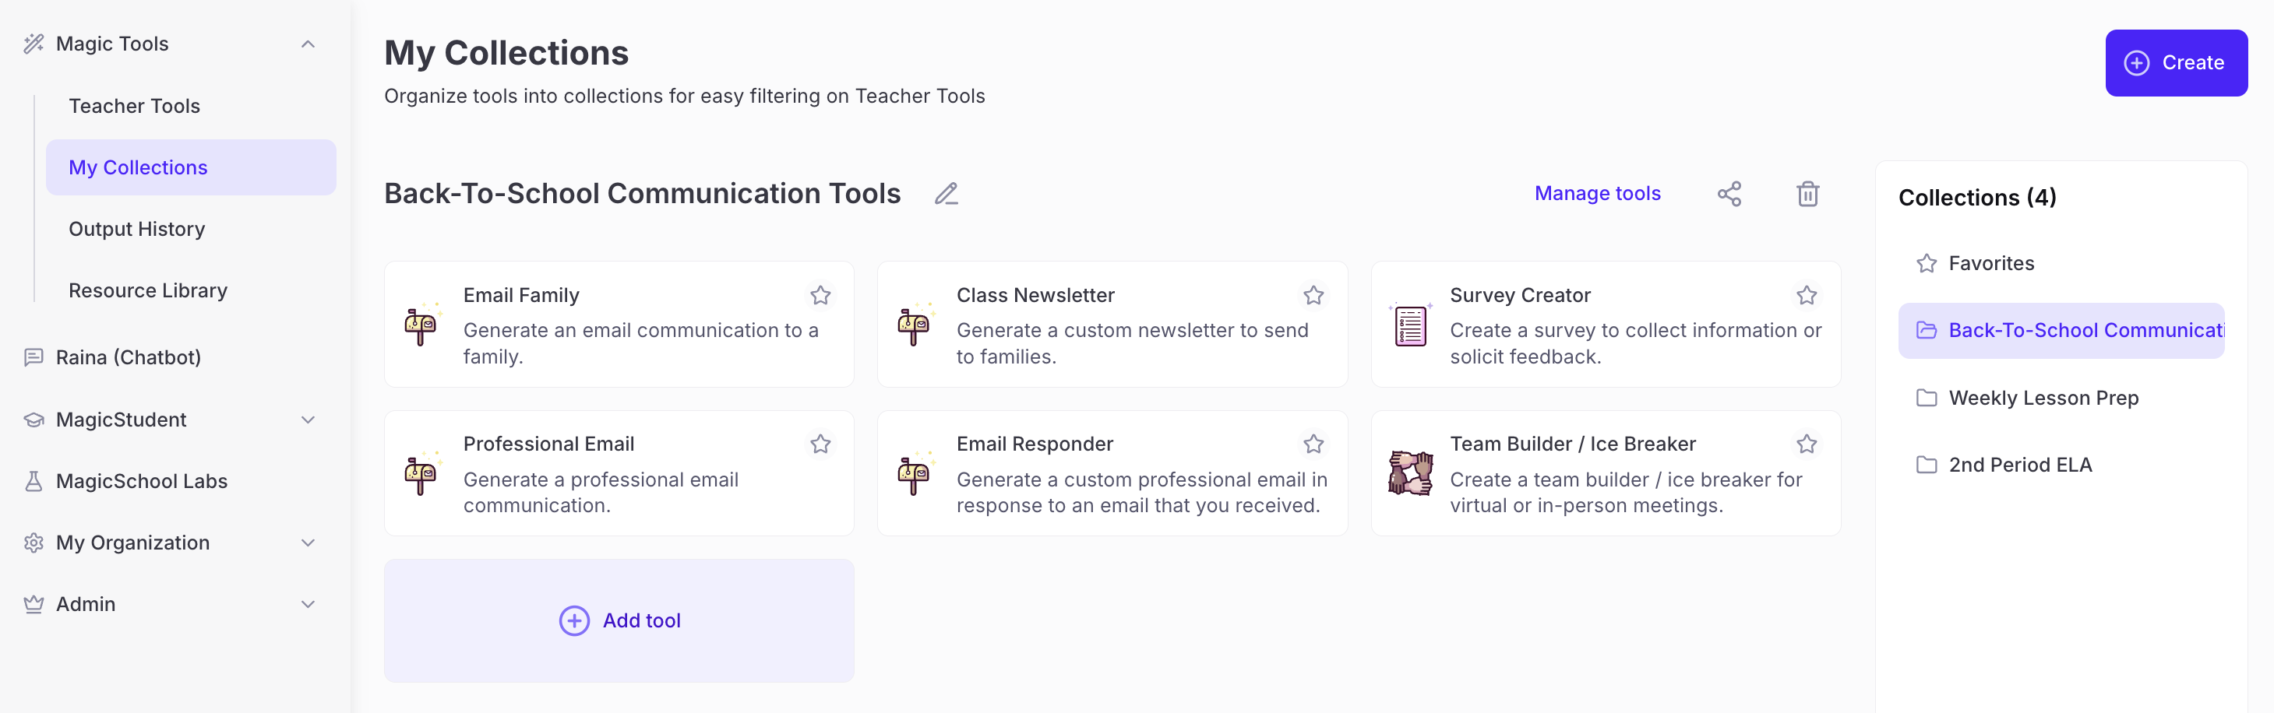Share the collection via share icon
Viewport: 2274px width, 713px height.
[1729, 193]
